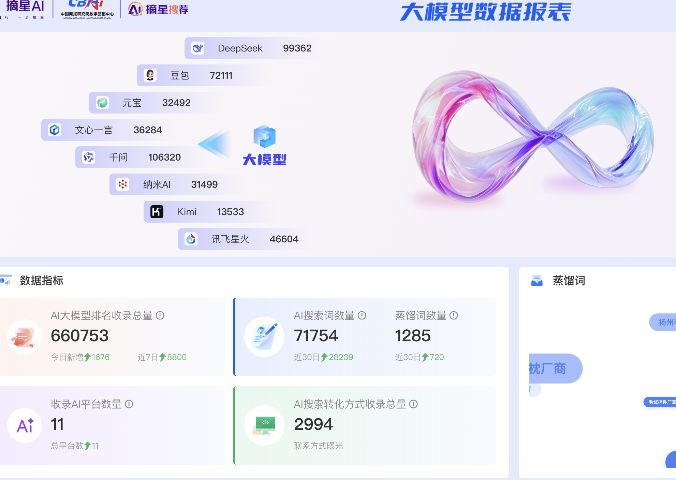Click the infinity loop graphic
Screen dimensions: 676x480
click(533, 136)
